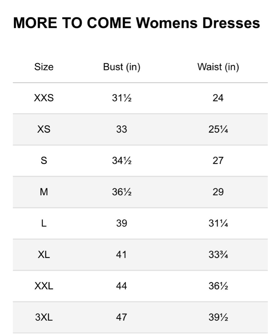Select the M waist value 29
This screenshot has height=335, width=268.
(218, 192)
